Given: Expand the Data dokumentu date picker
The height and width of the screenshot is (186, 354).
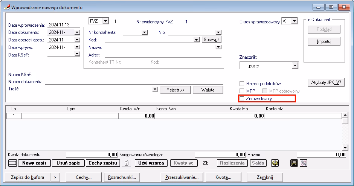Looking at the screenshot, I should tap(77, 32).
